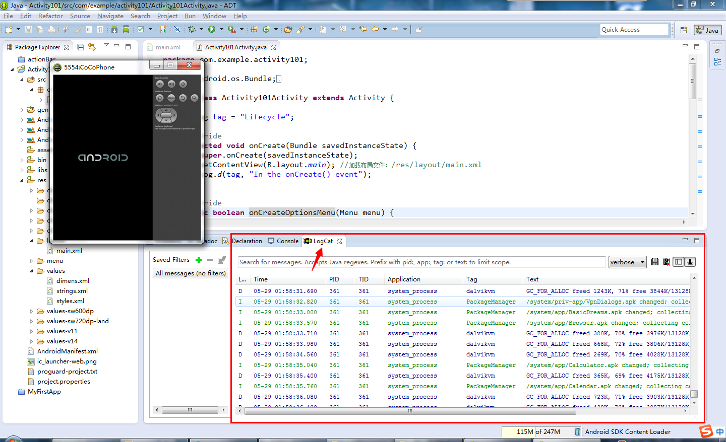Select proguard-project.txt file

(x=67, y=372)
